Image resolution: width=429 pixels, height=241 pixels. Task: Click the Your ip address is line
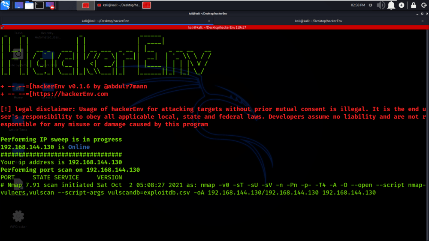[x=61, y=162]
